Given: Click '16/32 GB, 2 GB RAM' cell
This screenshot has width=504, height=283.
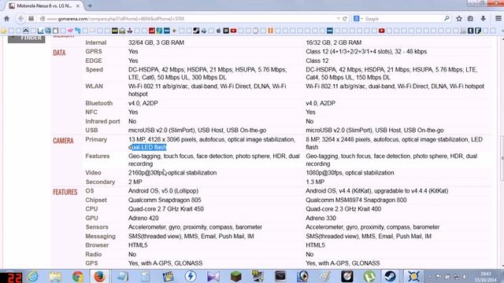Looking at the screenshot, I should point(334,42).
